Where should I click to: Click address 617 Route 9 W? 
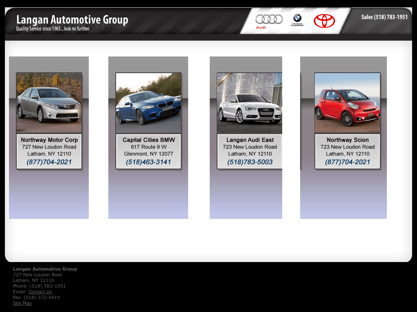[x=149, y=147]
